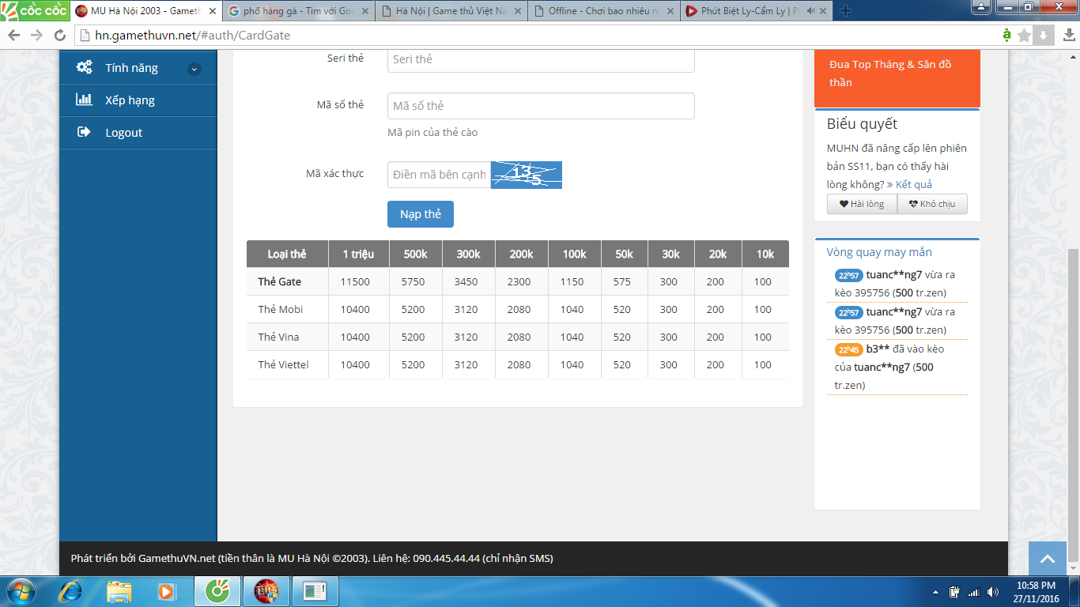
Task: Click the power plug tray icon
Action: (954, 592)
